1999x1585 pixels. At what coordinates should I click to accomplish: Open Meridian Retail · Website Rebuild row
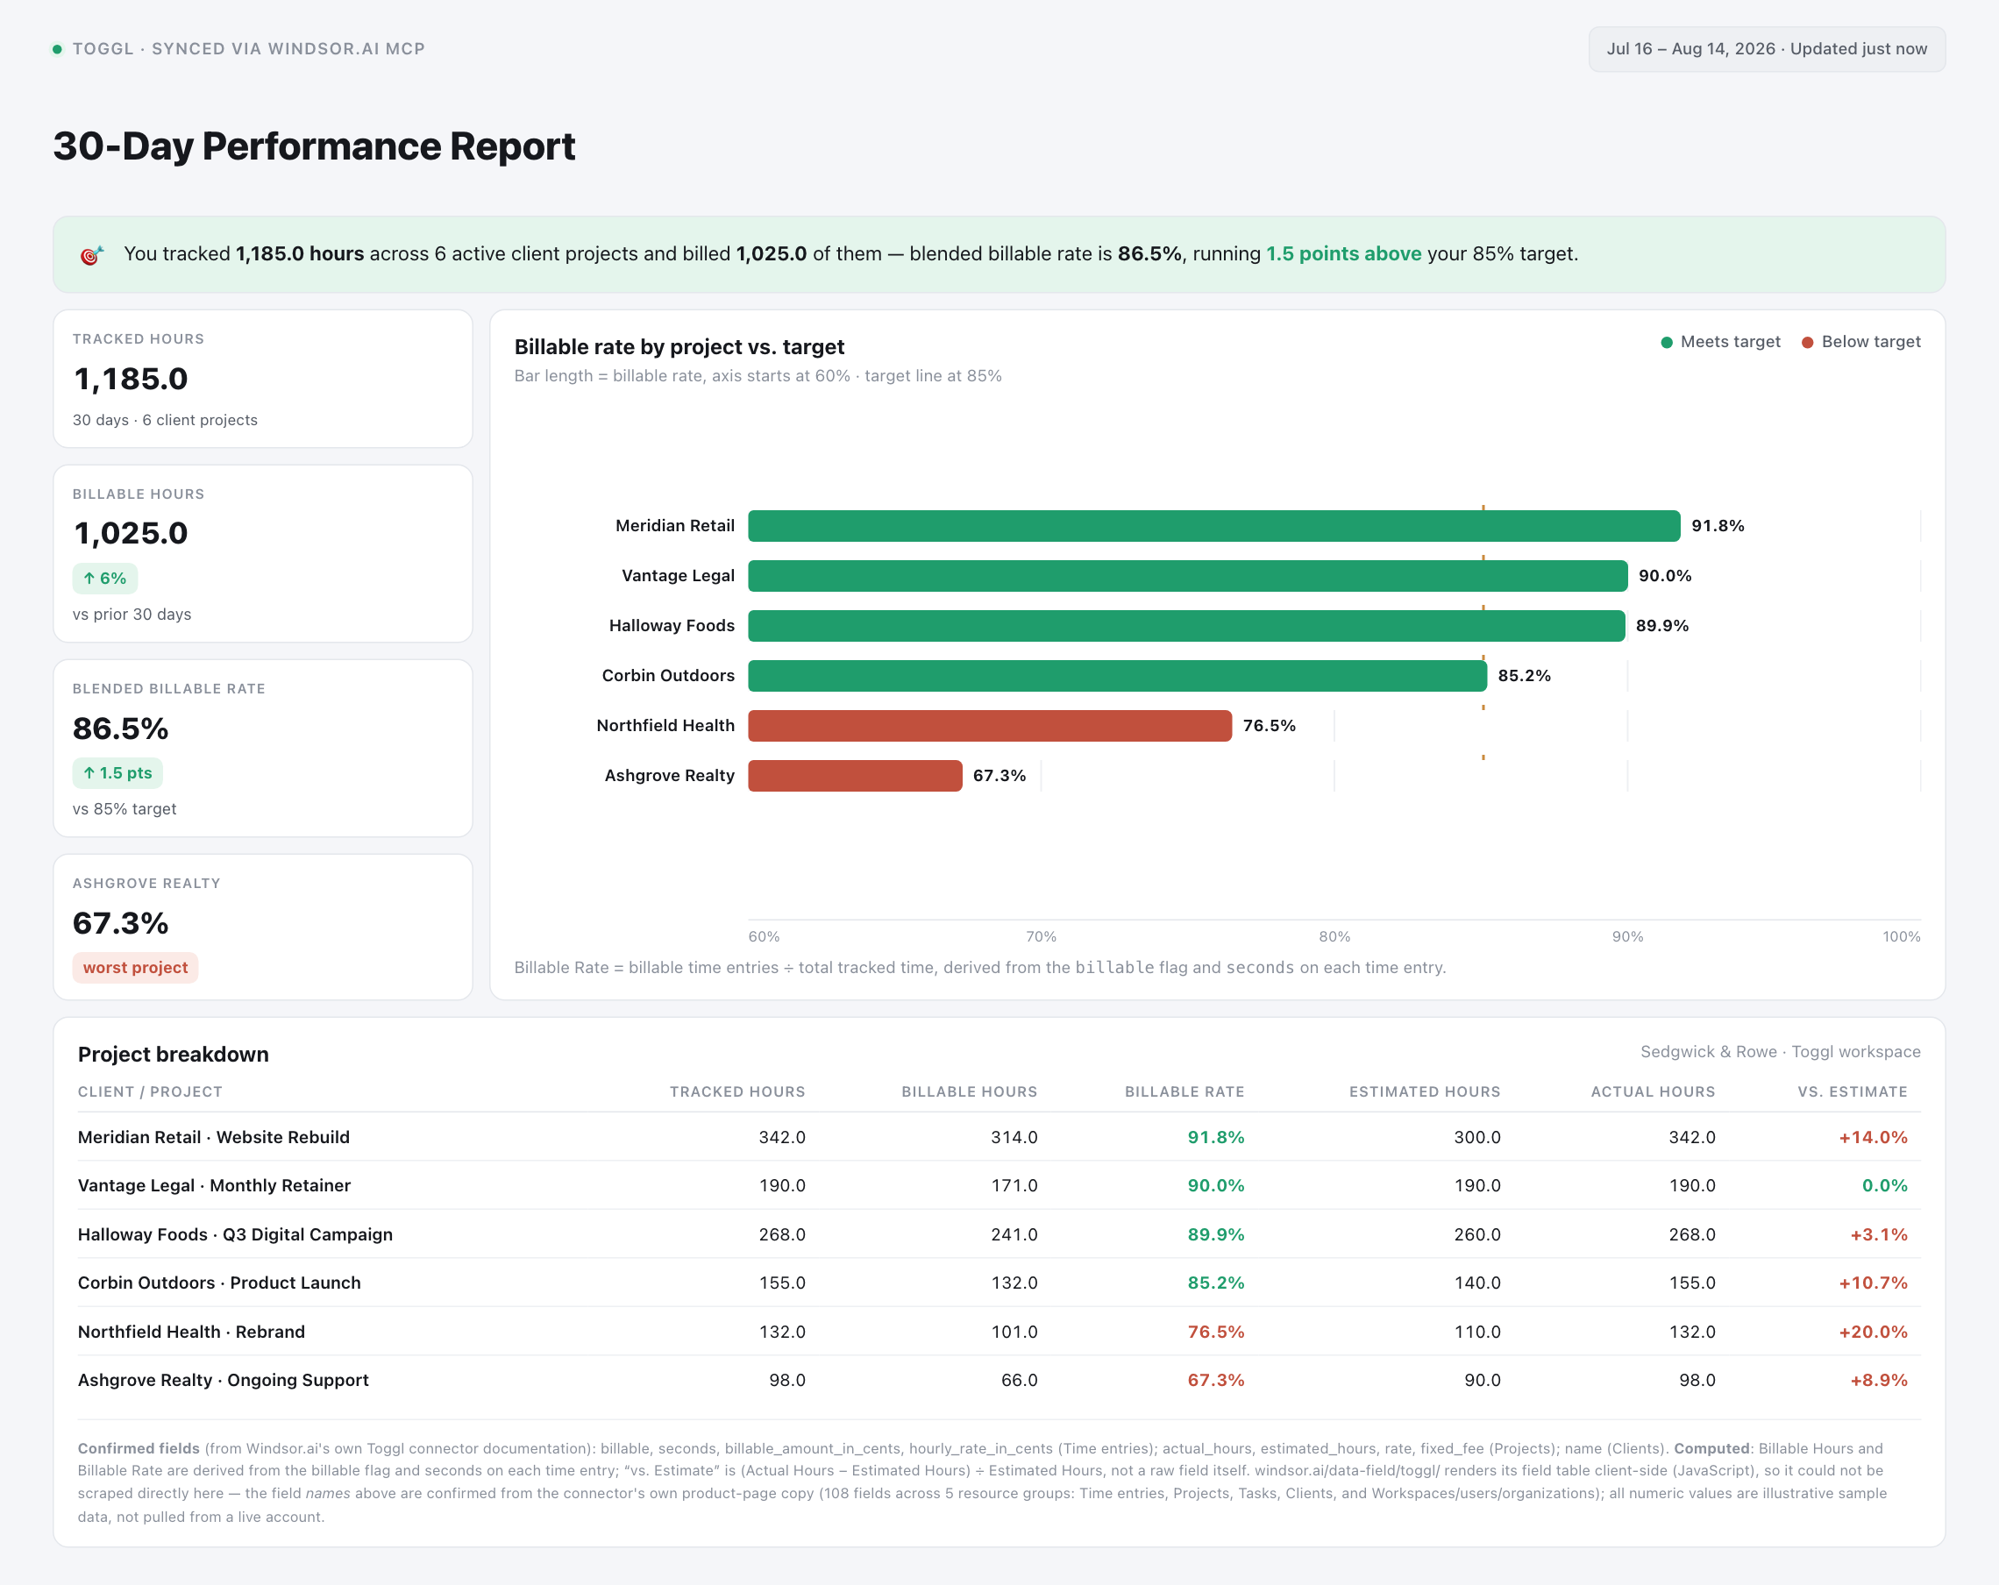coord(999,1137)
